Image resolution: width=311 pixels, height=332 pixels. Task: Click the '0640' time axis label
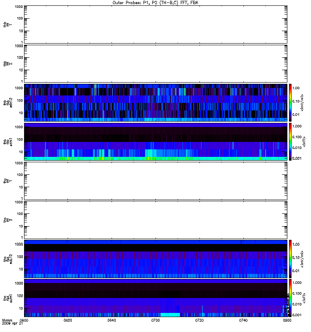click(112, 320)
